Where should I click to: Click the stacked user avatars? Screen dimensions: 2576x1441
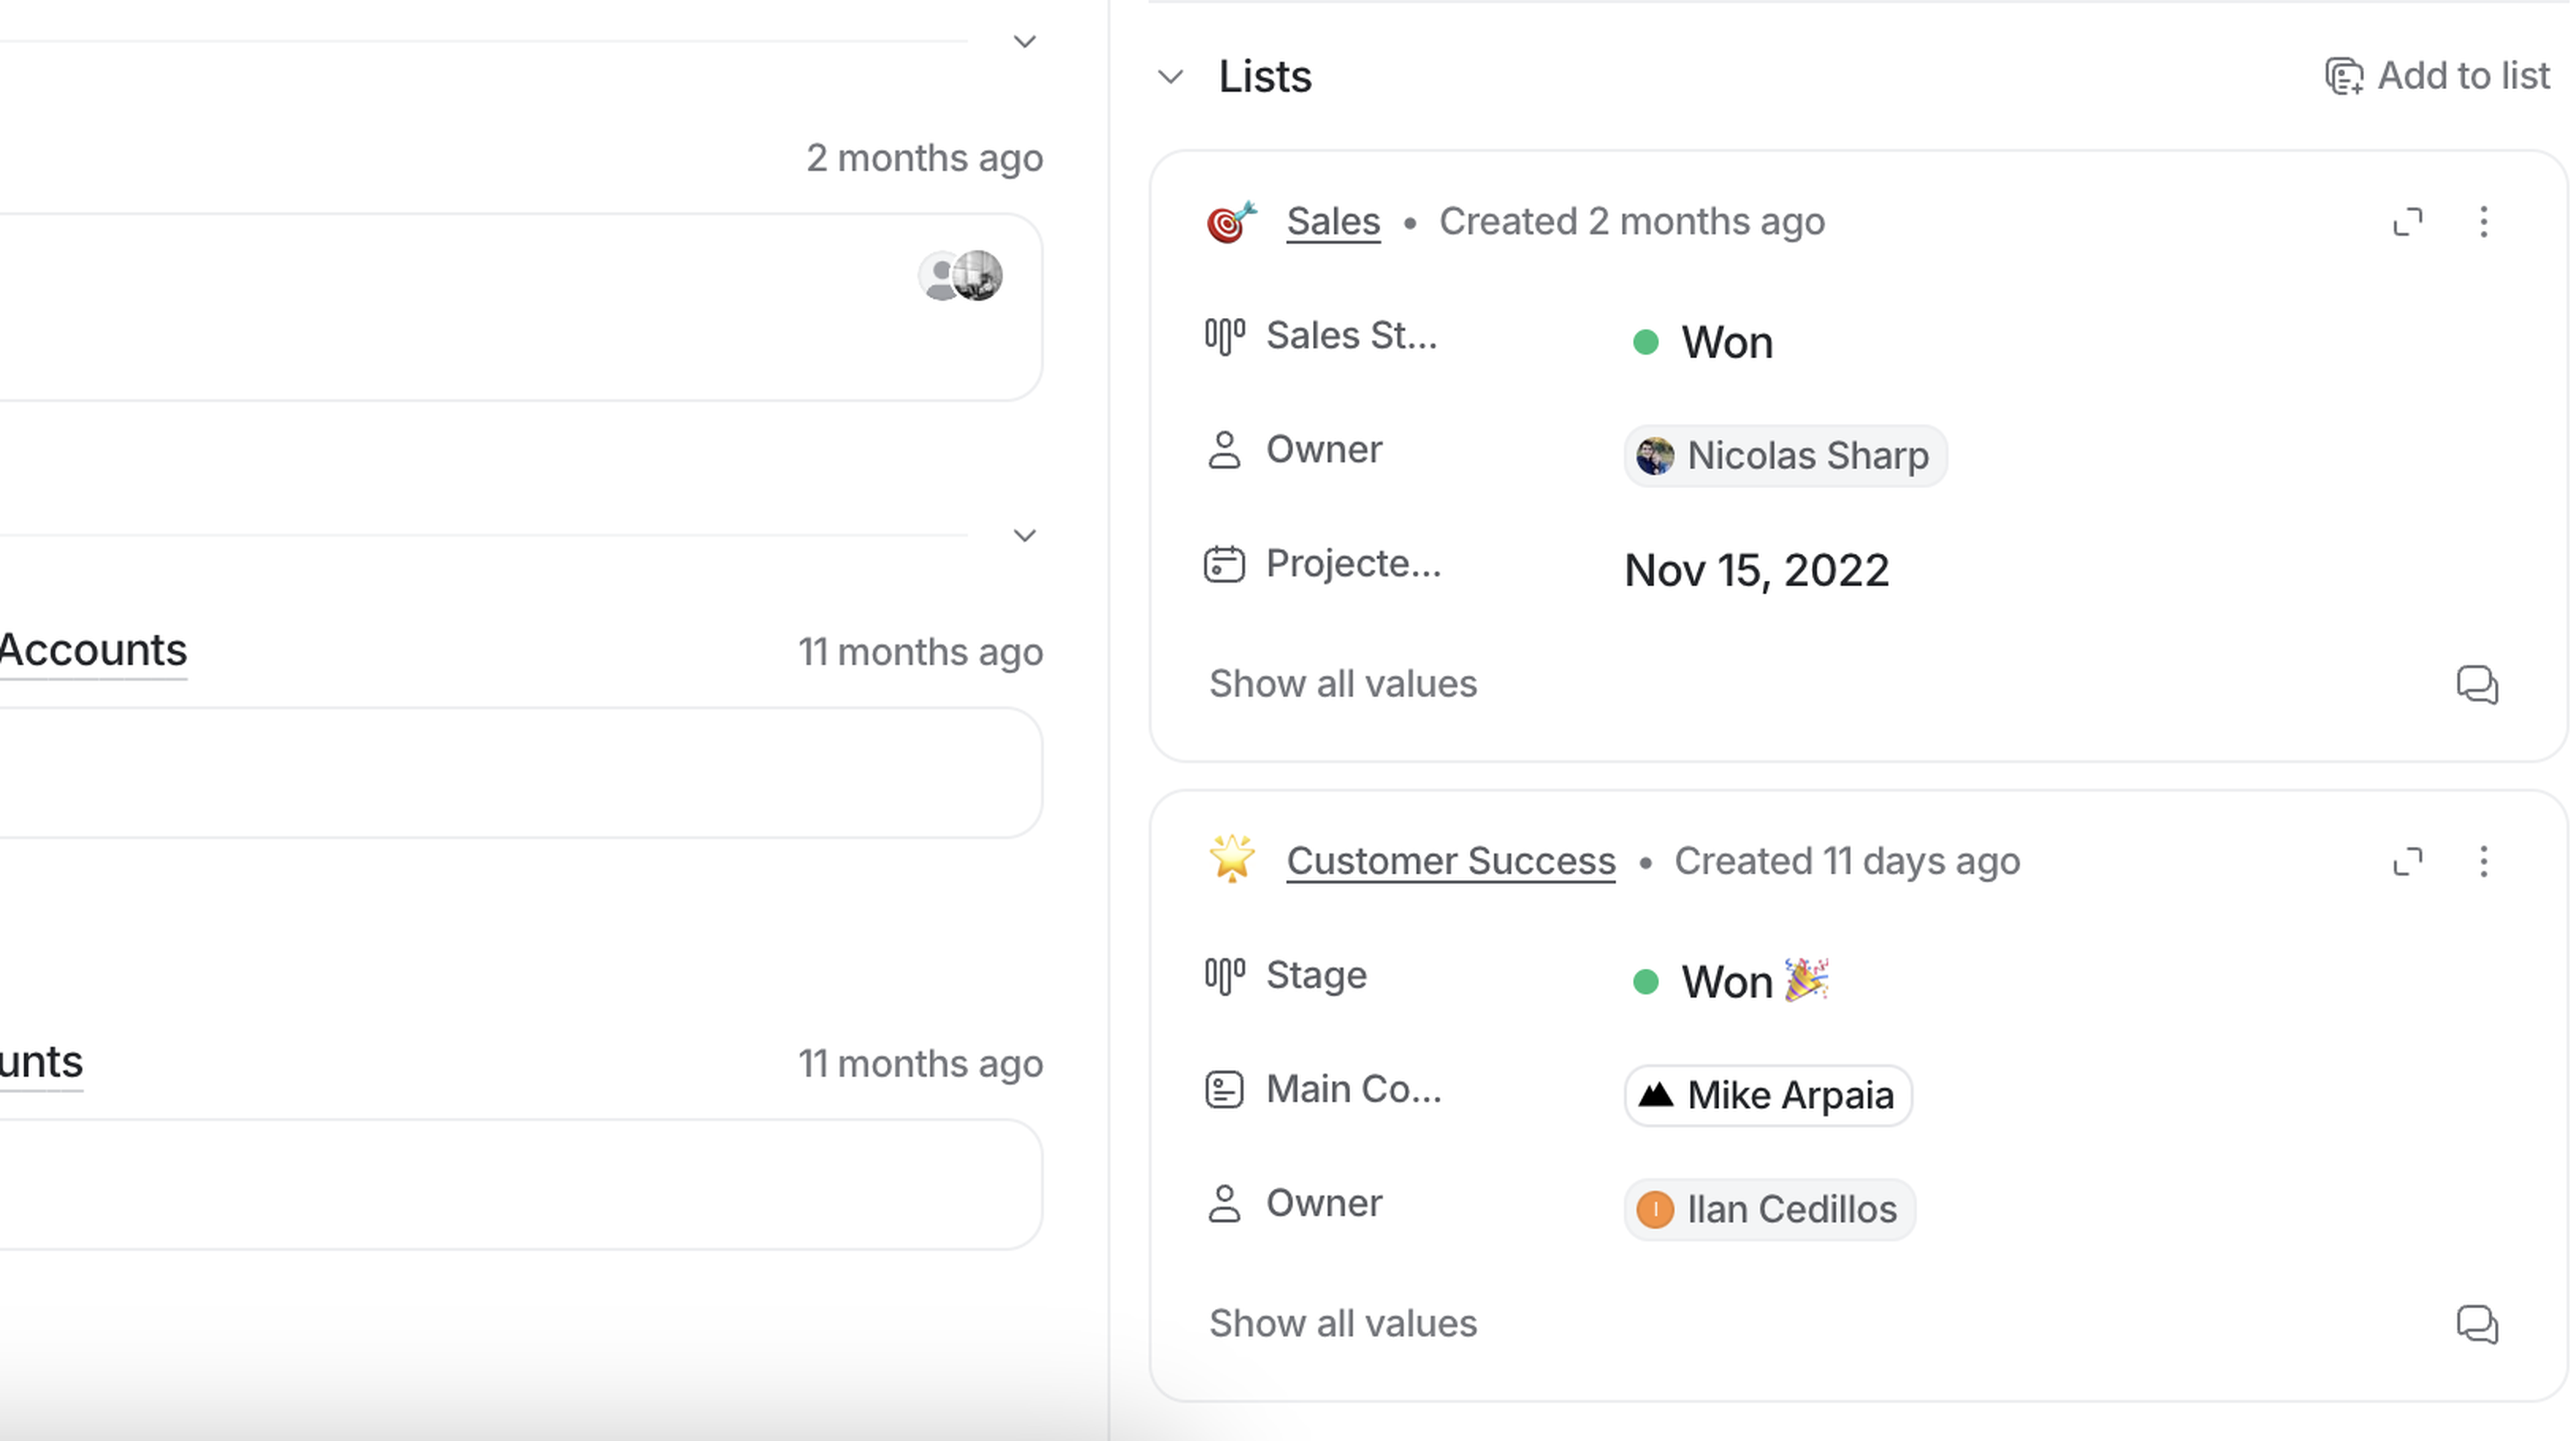click(960, 276)
